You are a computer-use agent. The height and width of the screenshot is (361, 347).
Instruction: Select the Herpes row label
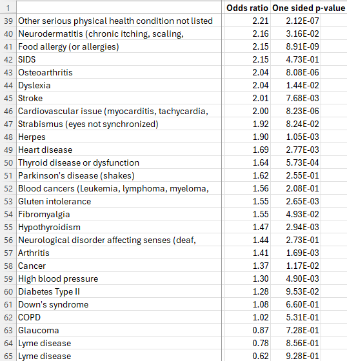tap(119, 137)
